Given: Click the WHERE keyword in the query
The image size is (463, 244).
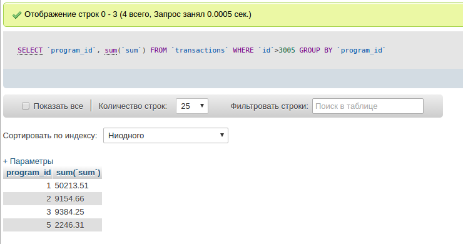Looking at the screenshot, I should (x=243, y=50).
